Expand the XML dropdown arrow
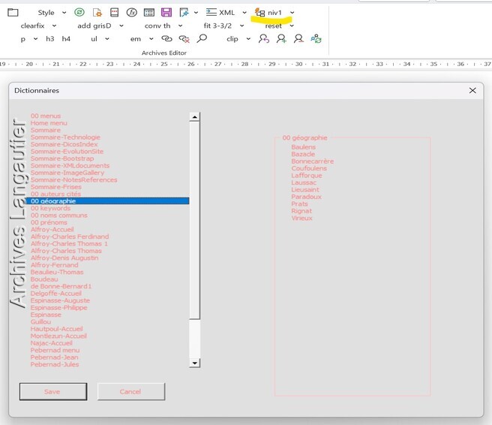 [x=244, y=13]
